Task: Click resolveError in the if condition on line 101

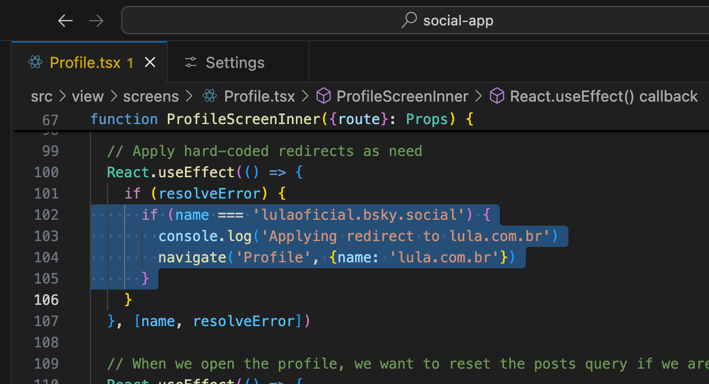Action: pyautogui.click(x=209, y=194)
